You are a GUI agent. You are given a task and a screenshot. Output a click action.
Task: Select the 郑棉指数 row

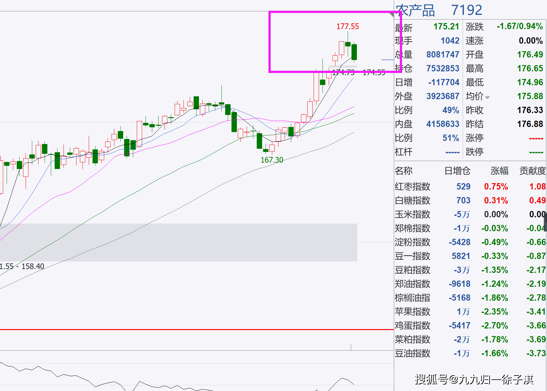point(470,228)
